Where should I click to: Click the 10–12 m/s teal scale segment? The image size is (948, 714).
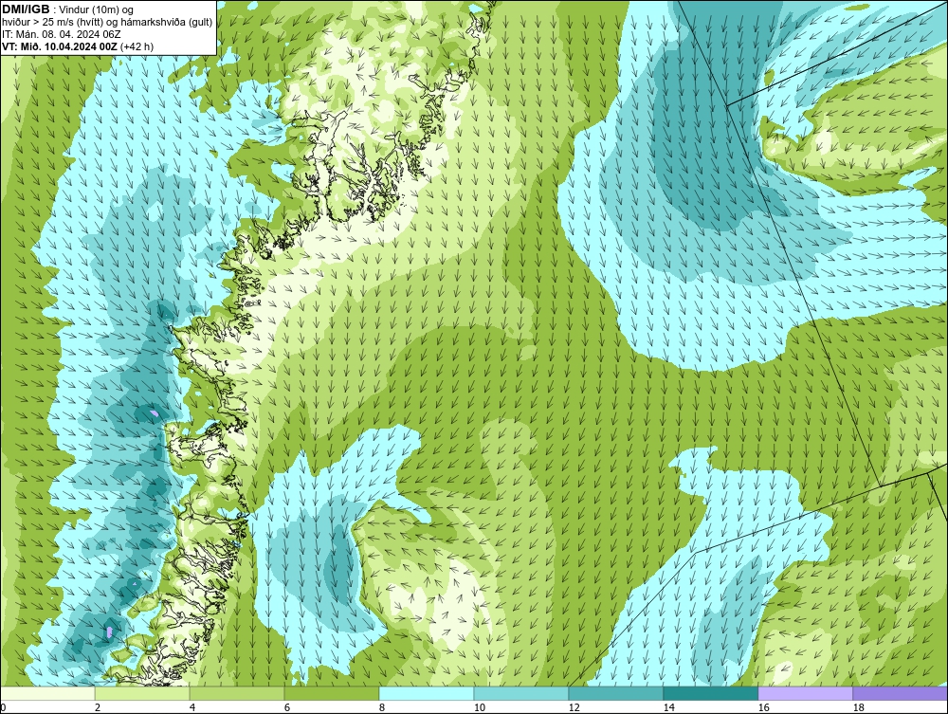(521, 693)
